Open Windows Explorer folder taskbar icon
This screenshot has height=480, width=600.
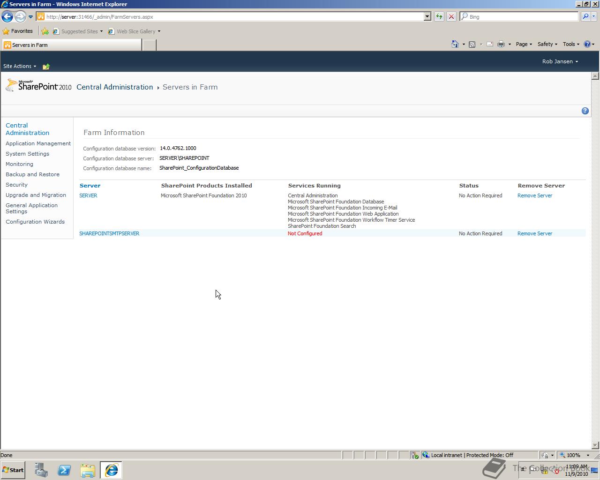click(88, 470)
